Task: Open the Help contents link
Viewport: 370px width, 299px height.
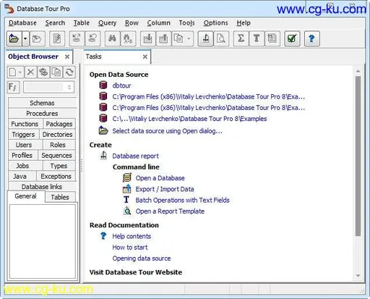Action: (132, 236)
